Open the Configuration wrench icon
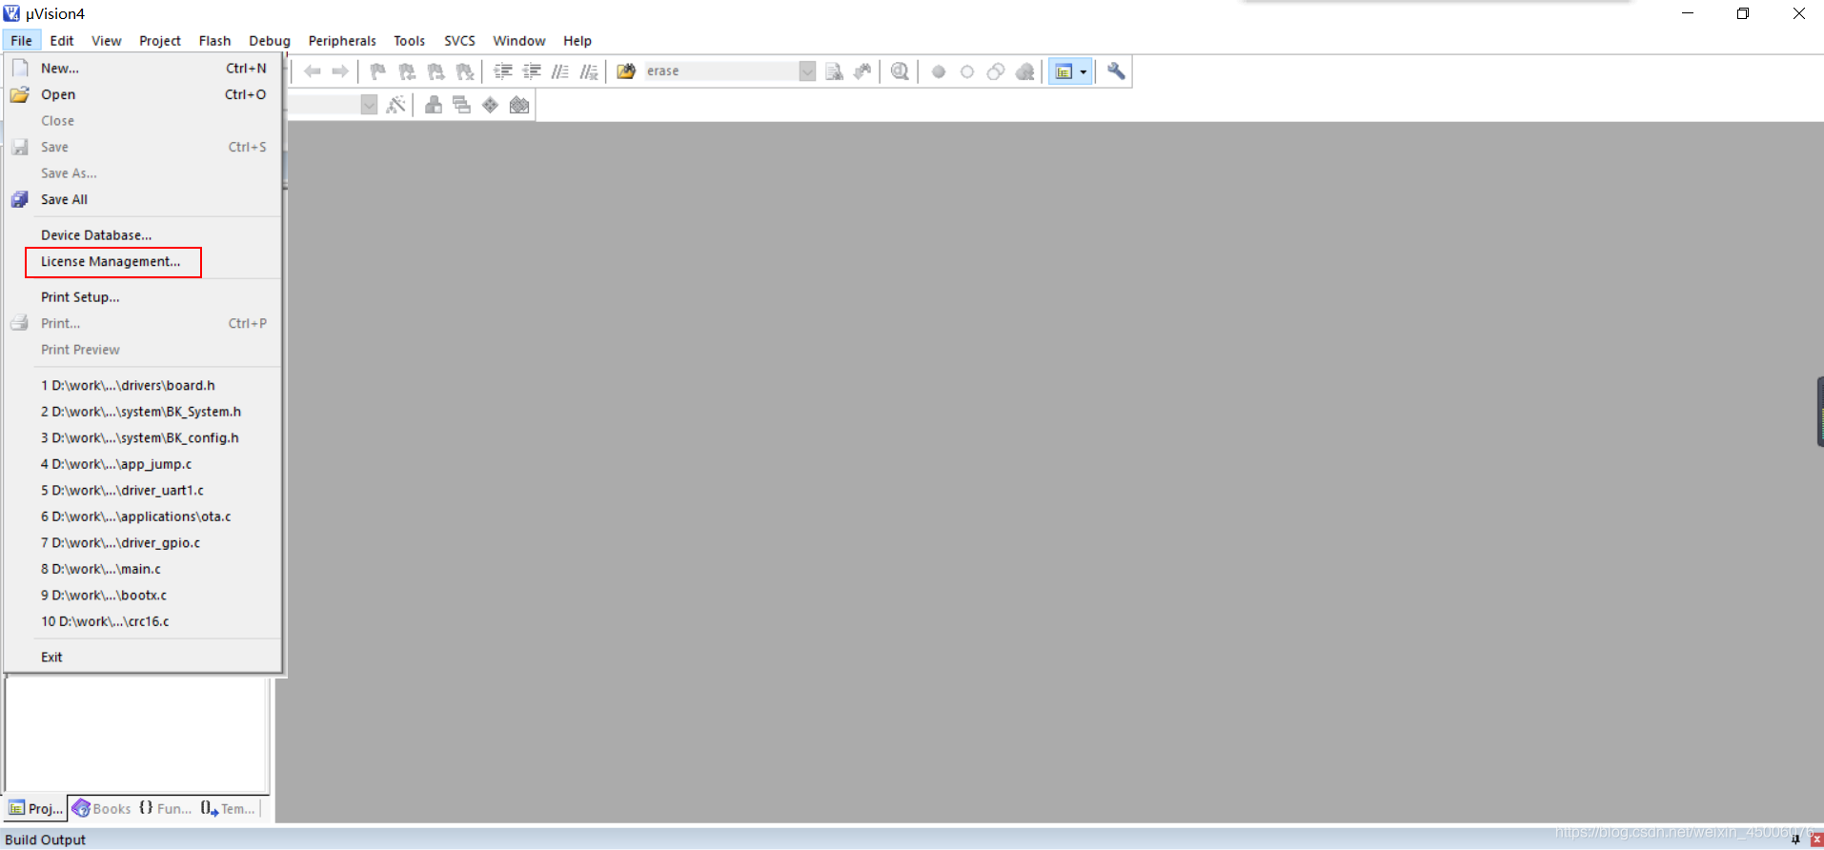Image resolution: width=1824 pixels, height=850 pixels. click(1116, 71)
